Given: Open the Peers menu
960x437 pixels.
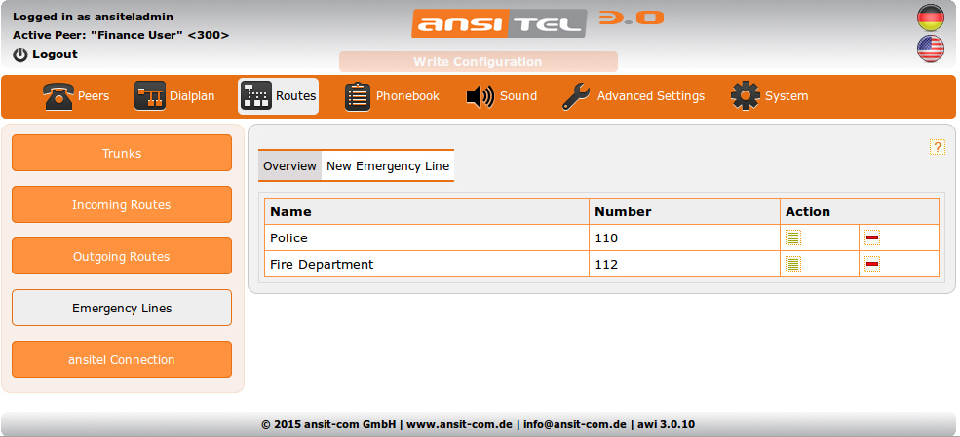Looking at the screenshot, I should pos(76,96).
